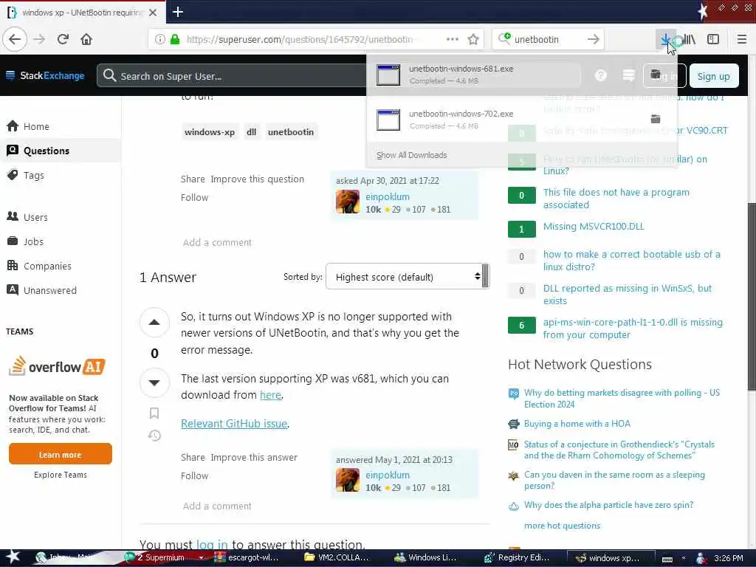This screenshot has height=567, width=756.
Task: Close the windows xp - UNetBootin tab
Action: pyautogui.click(x=153, y=13)
